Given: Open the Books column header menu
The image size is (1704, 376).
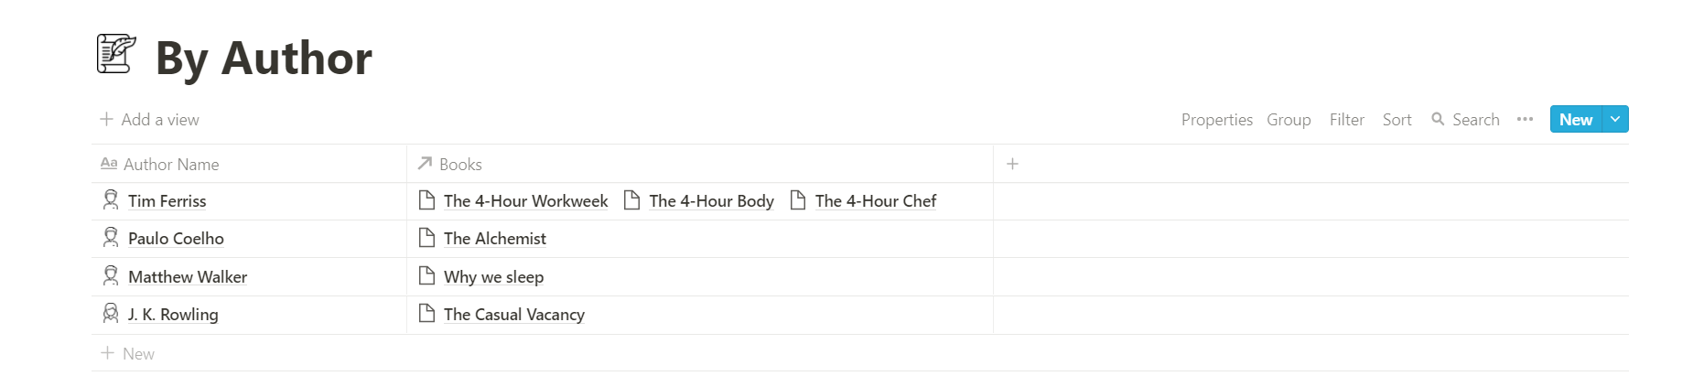Looking at the screenshot, I should 460,165.
